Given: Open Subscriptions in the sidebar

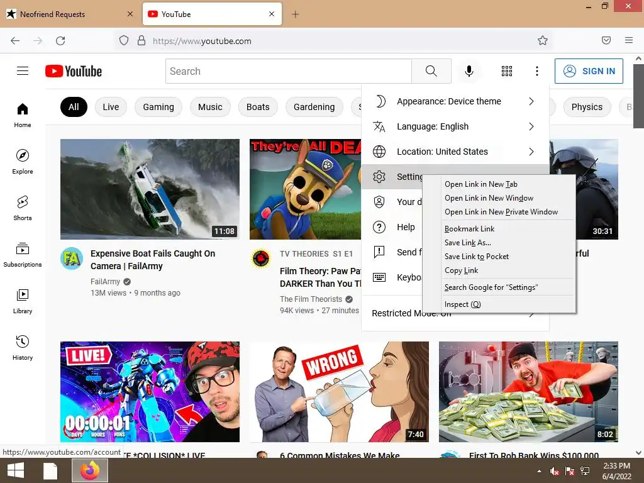Looking at the screenshot, I should click(x=23, y=255).
